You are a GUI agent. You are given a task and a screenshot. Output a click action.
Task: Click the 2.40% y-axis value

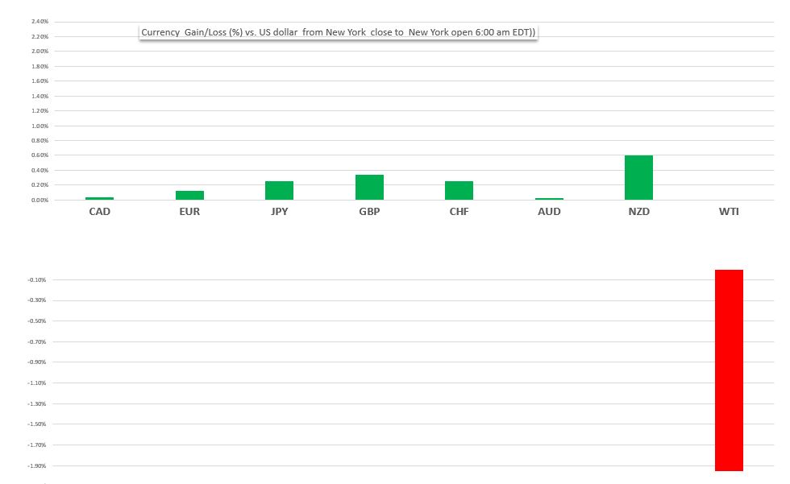coord(39,22)
